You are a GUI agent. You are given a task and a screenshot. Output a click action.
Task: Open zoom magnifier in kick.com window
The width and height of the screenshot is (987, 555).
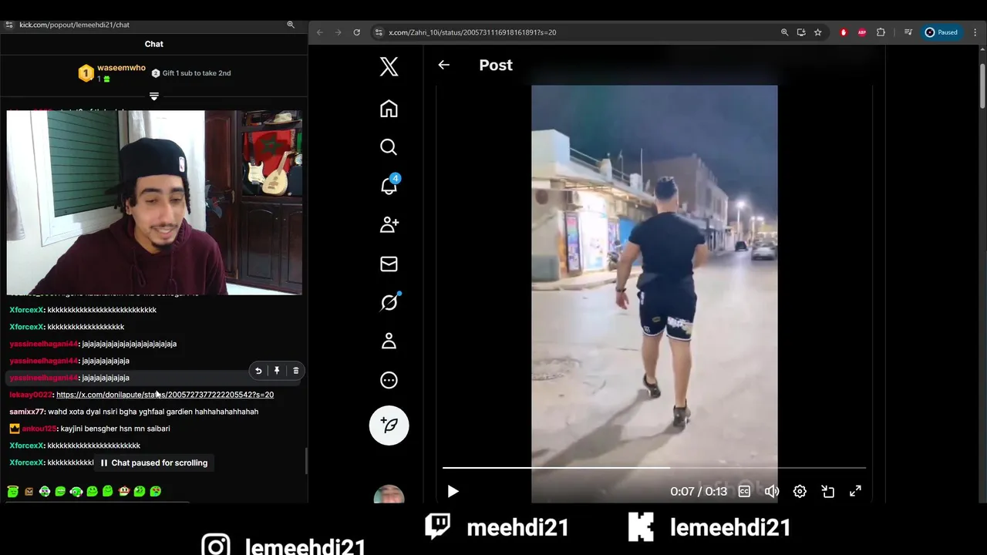pyautogui.click(x=291, y=25)
